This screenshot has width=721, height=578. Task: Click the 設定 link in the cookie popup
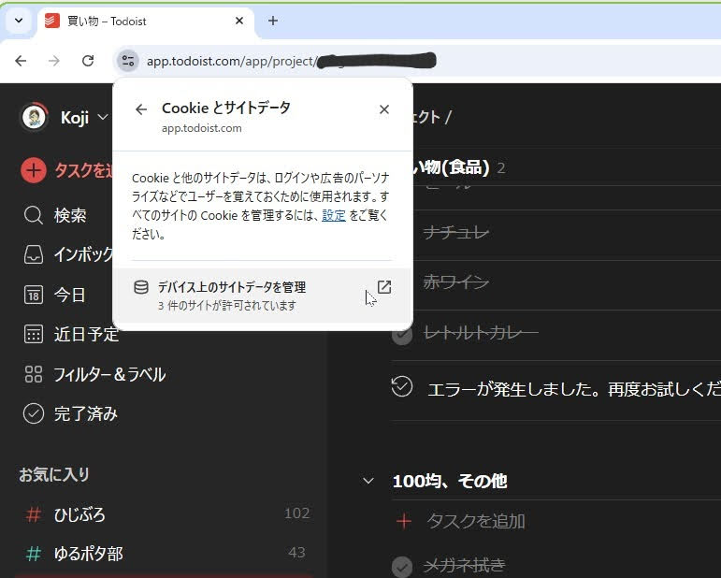click(334, 215)
